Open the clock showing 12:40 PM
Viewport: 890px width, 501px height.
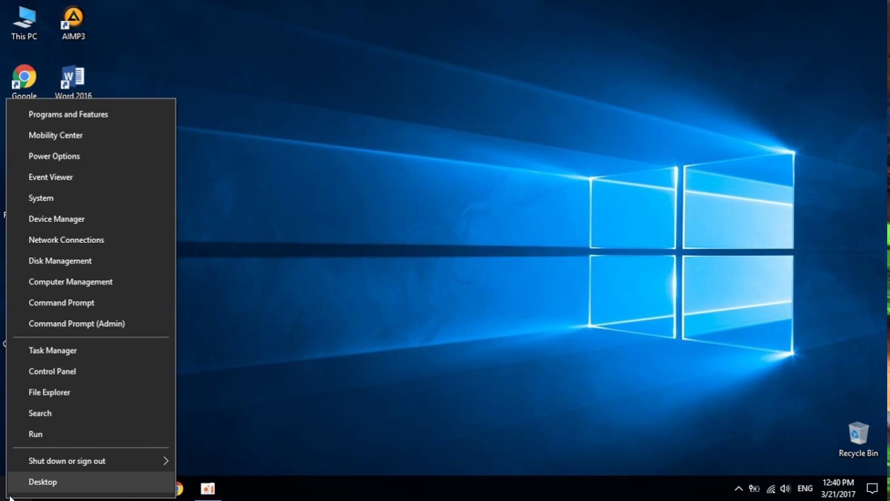click(x=838, y=488)
